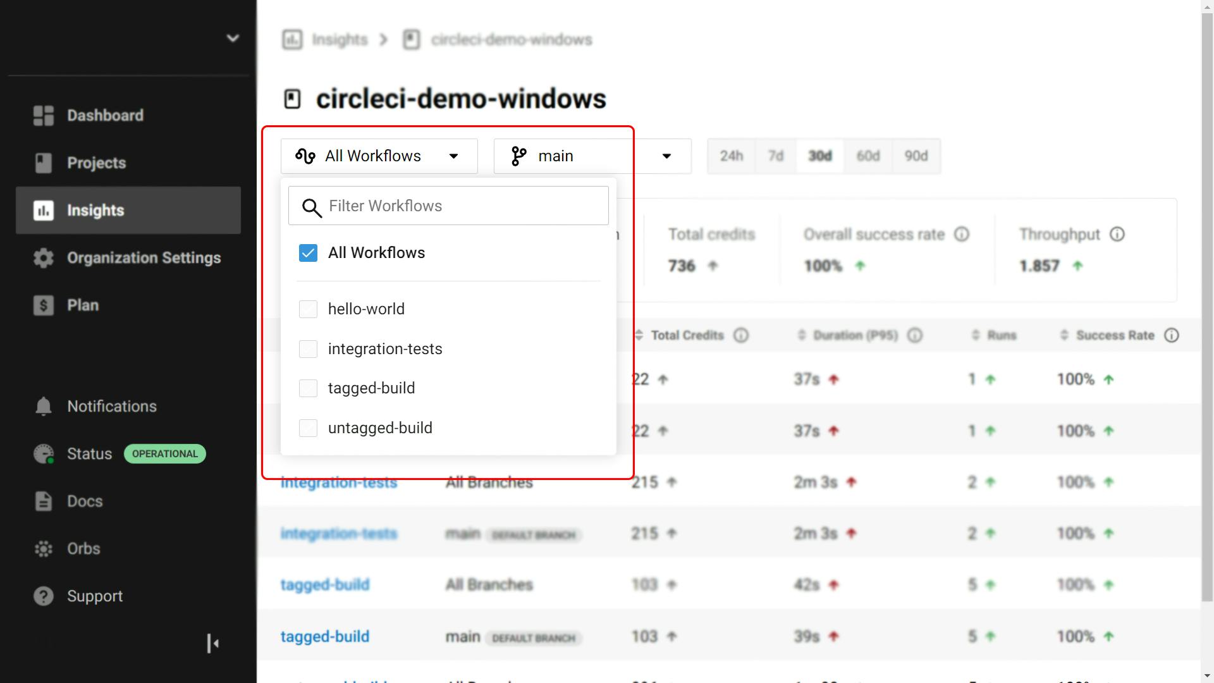
Task: Select the 90d time range tab
Action: click(x=916, y=156)
